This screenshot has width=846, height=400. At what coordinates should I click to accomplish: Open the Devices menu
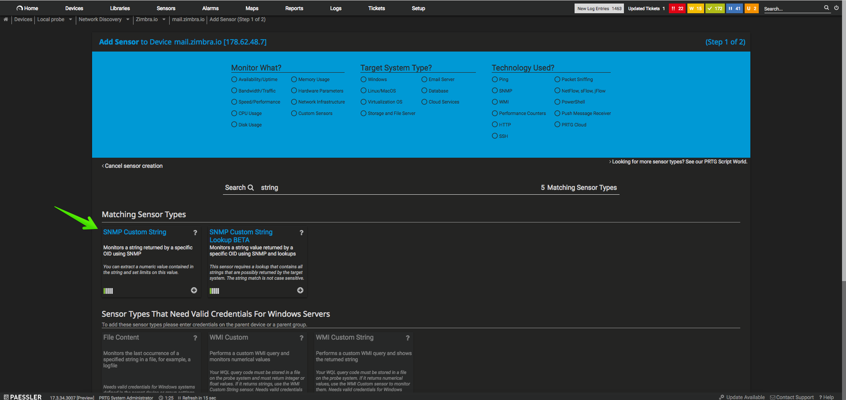74,8
